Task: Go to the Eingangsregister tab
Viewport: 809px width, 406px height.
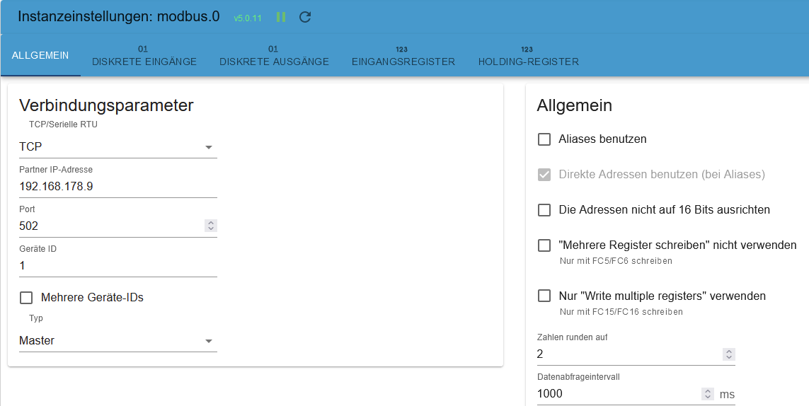Action: [x=403, y=57]
